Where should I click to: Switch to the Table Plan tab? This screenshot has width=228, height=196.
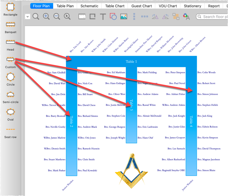point(65,6)
